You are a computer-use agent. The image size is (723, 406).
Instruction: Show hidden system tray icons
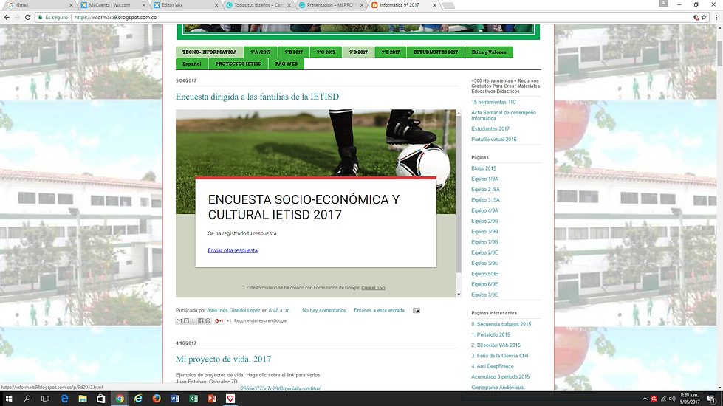(645, 399)
